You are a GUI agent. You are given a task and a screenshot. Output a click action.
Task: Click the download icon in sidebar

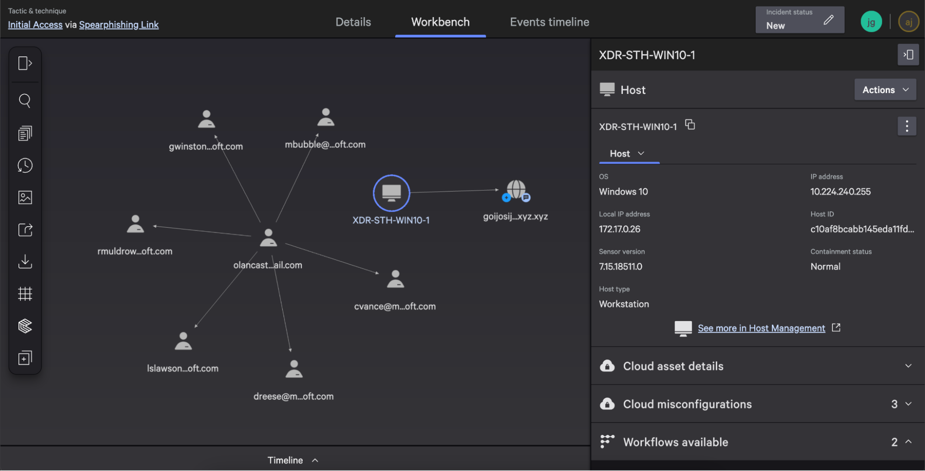[25, 261]
